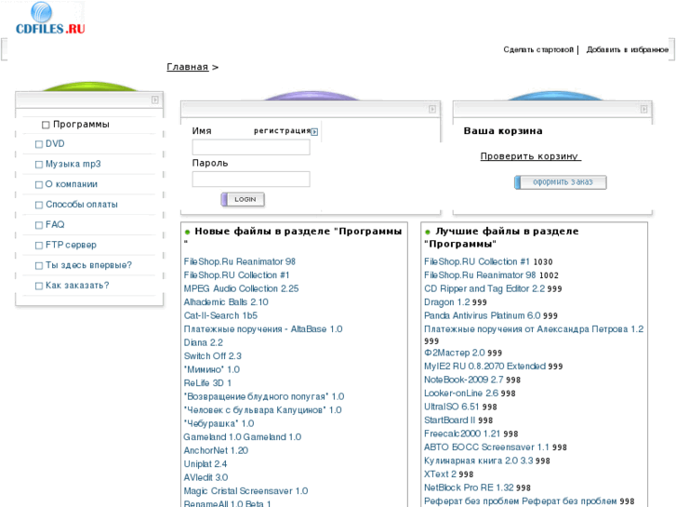
Task: Open Ты здесь впервые? page
Action: coord(88,265)
